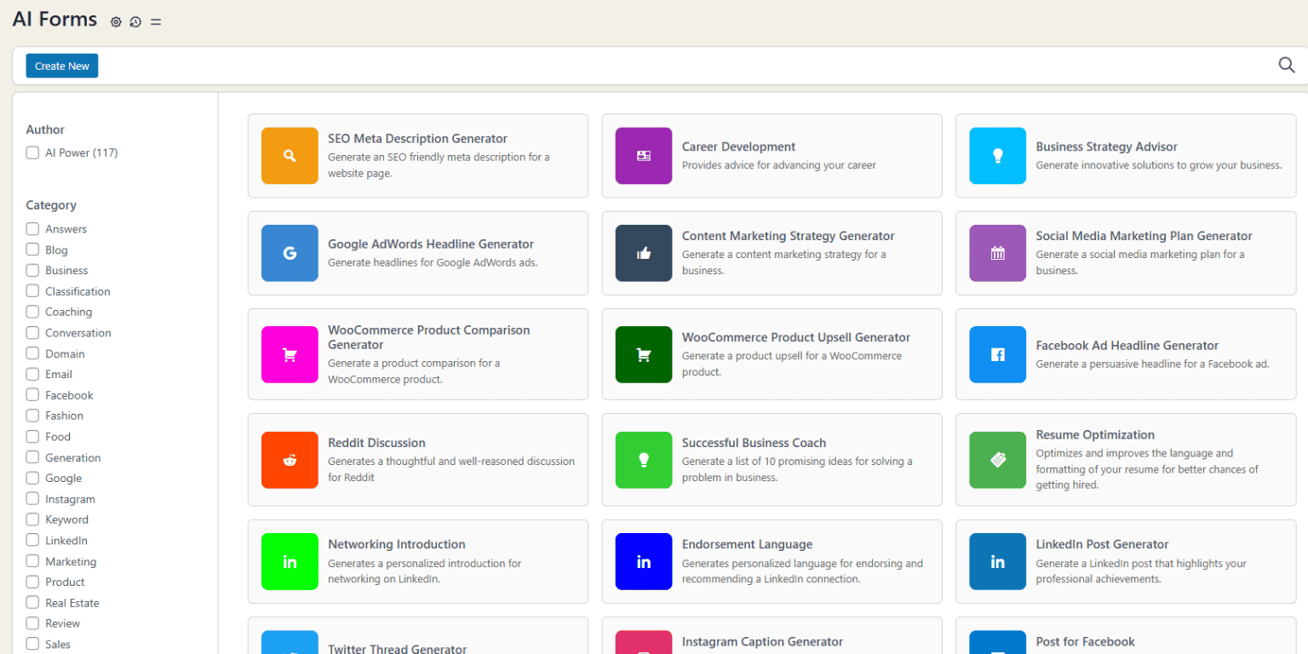Click the history clock icon
This screenshot has height=654, width=1308.
coord(135,22)
